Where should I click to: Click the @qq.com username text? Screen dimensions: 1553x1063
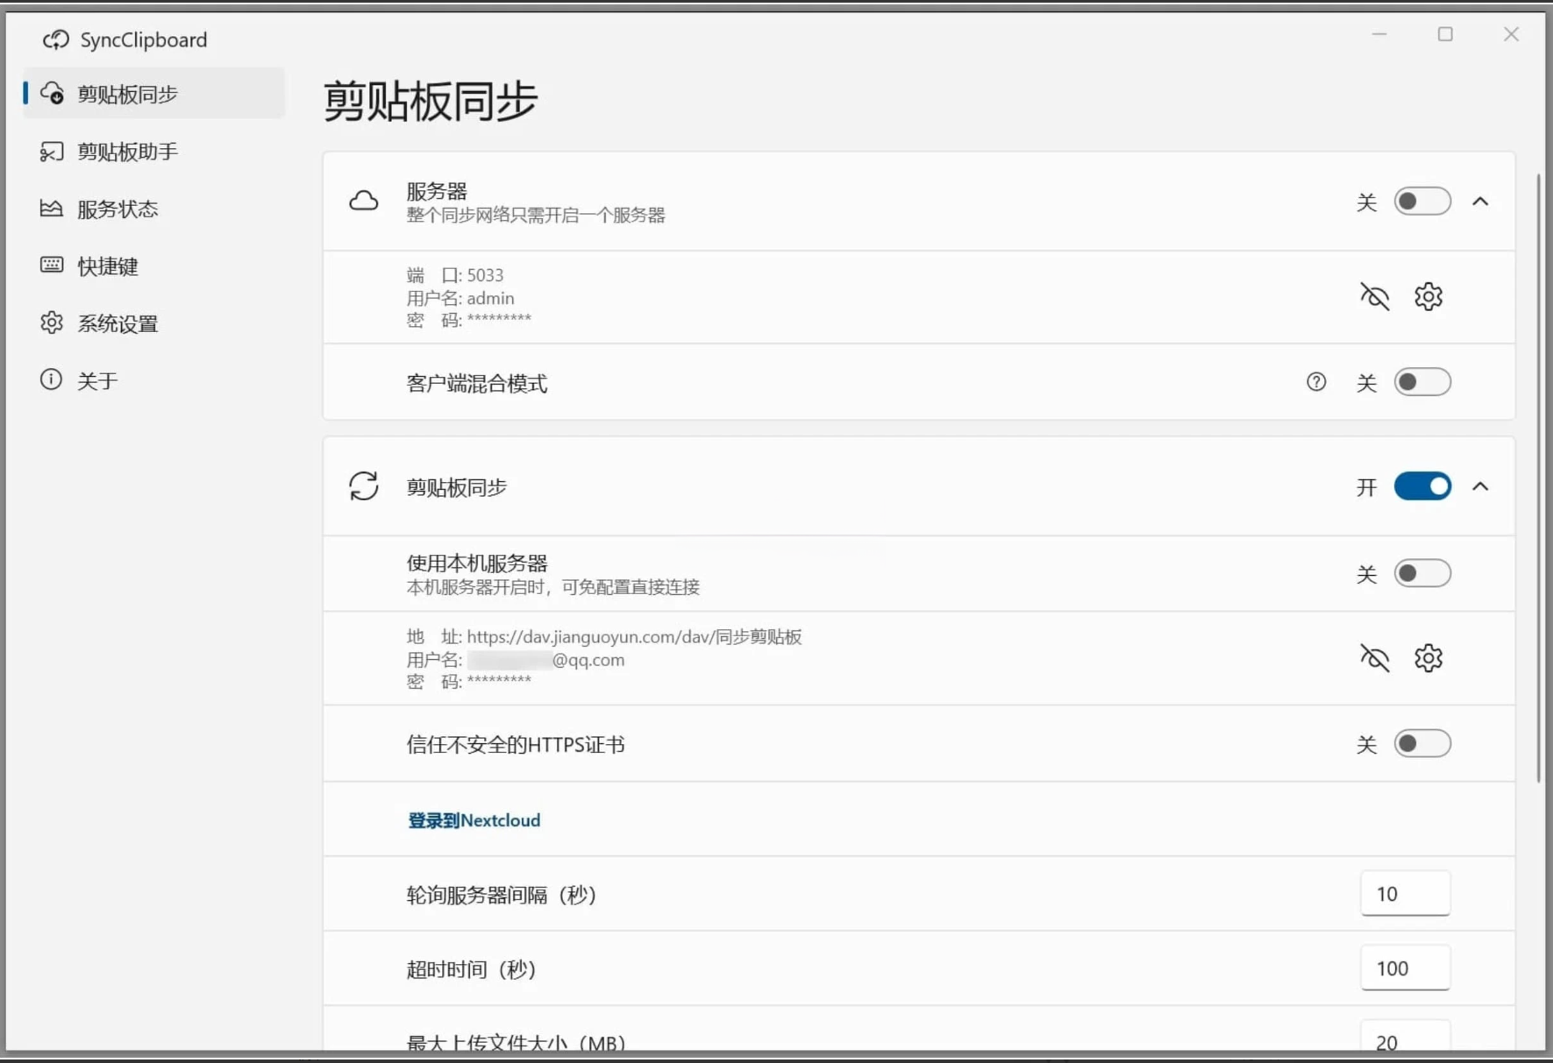pyautogui.click(x=588, y=660)
